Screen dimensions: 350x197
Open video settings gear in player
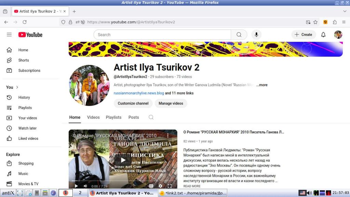160,186
